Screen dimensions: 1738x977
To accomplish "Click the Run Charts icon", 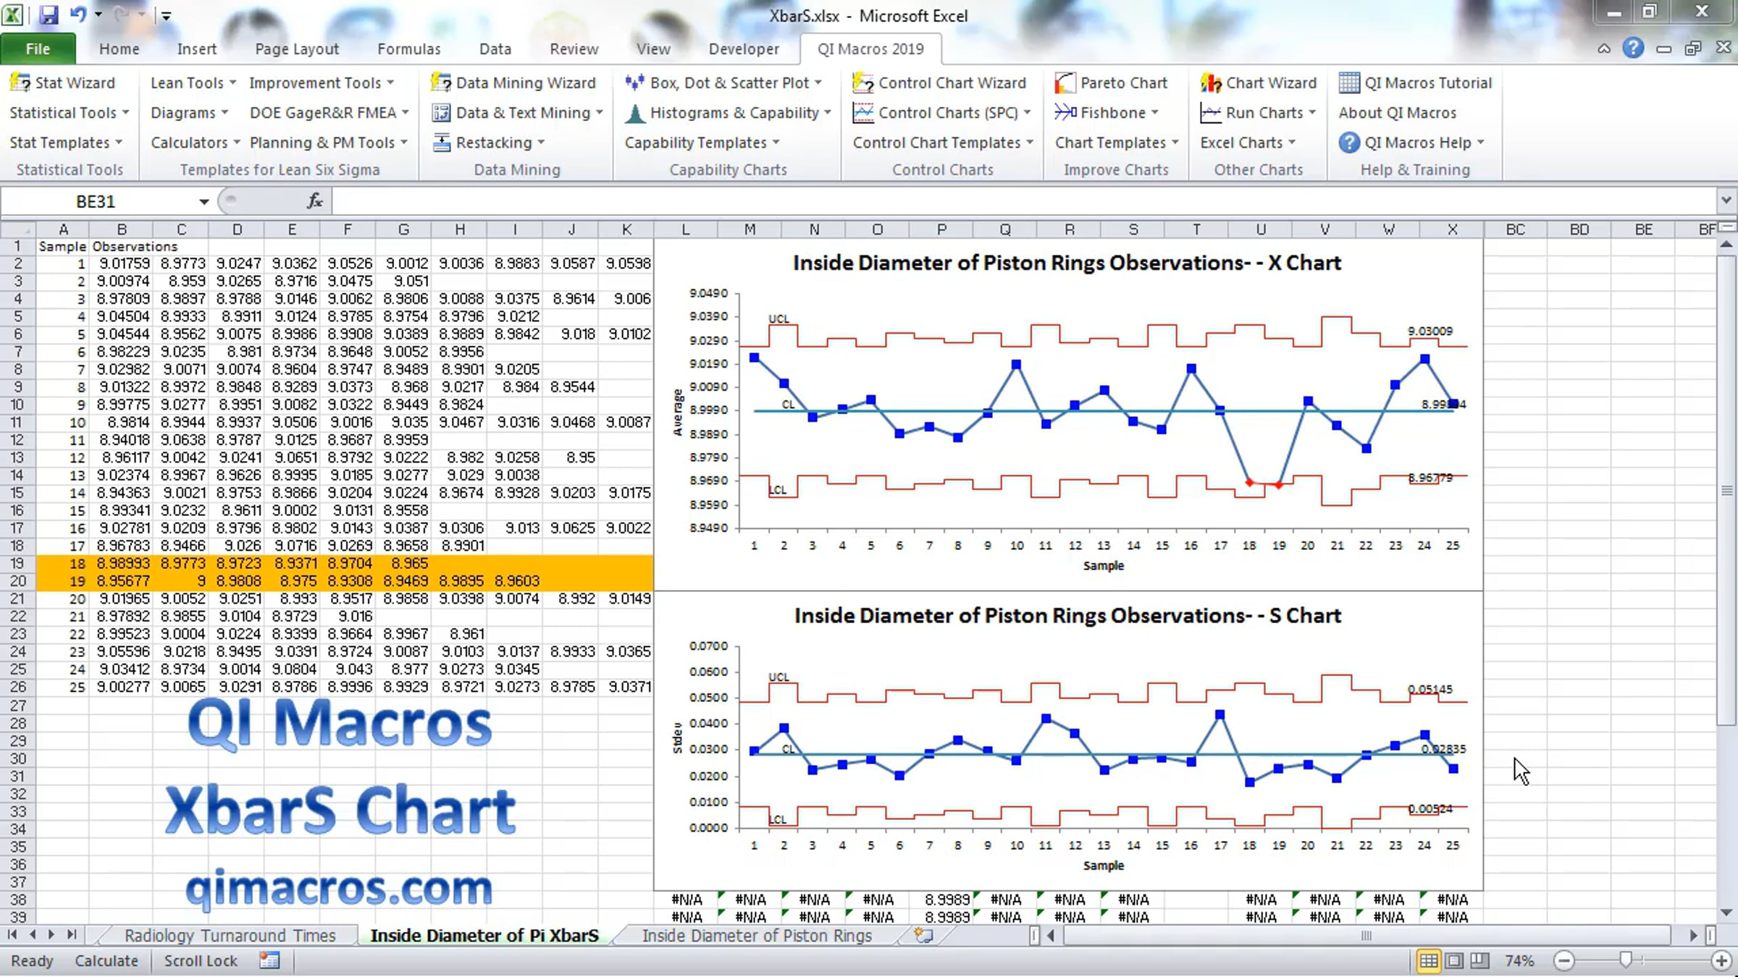I will coord(1210,113).
